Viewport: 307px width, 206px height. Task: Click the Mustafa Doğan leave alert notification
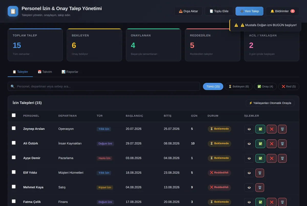click(x=265, y=25)
